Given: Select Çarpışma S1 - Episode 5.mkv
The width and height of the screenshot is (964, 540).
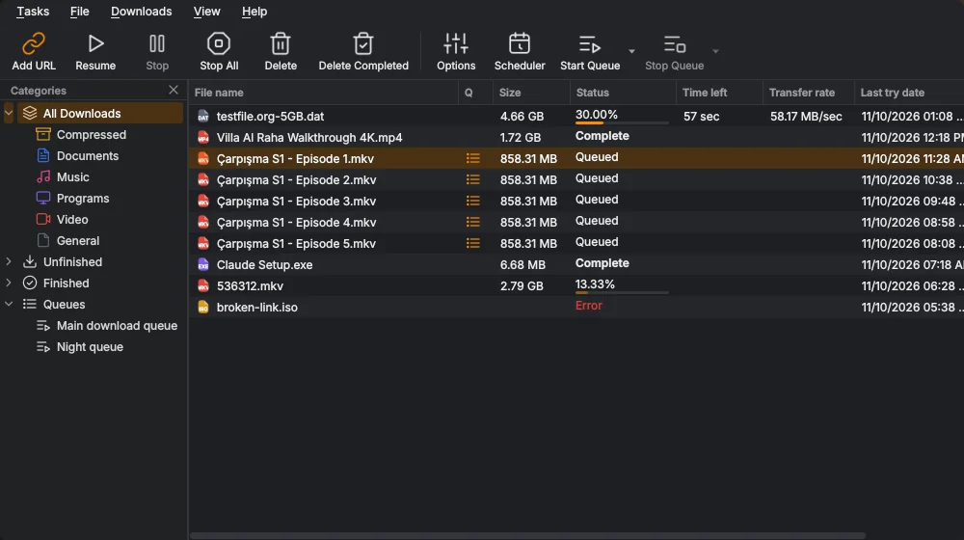Looking at the screenshot, I should [x=576, y=244].
